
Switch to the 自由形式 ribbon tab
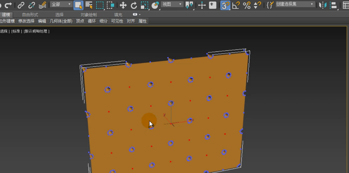coord(30,15)
